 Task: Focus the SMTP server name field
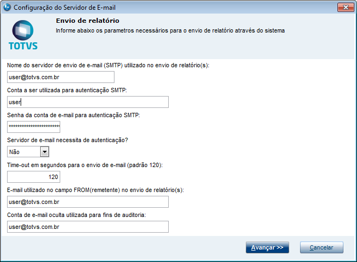[x=61, y=77]
